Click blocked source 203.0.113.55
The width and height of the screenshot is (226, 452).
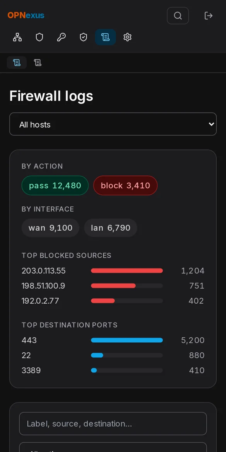coord(44,271)
